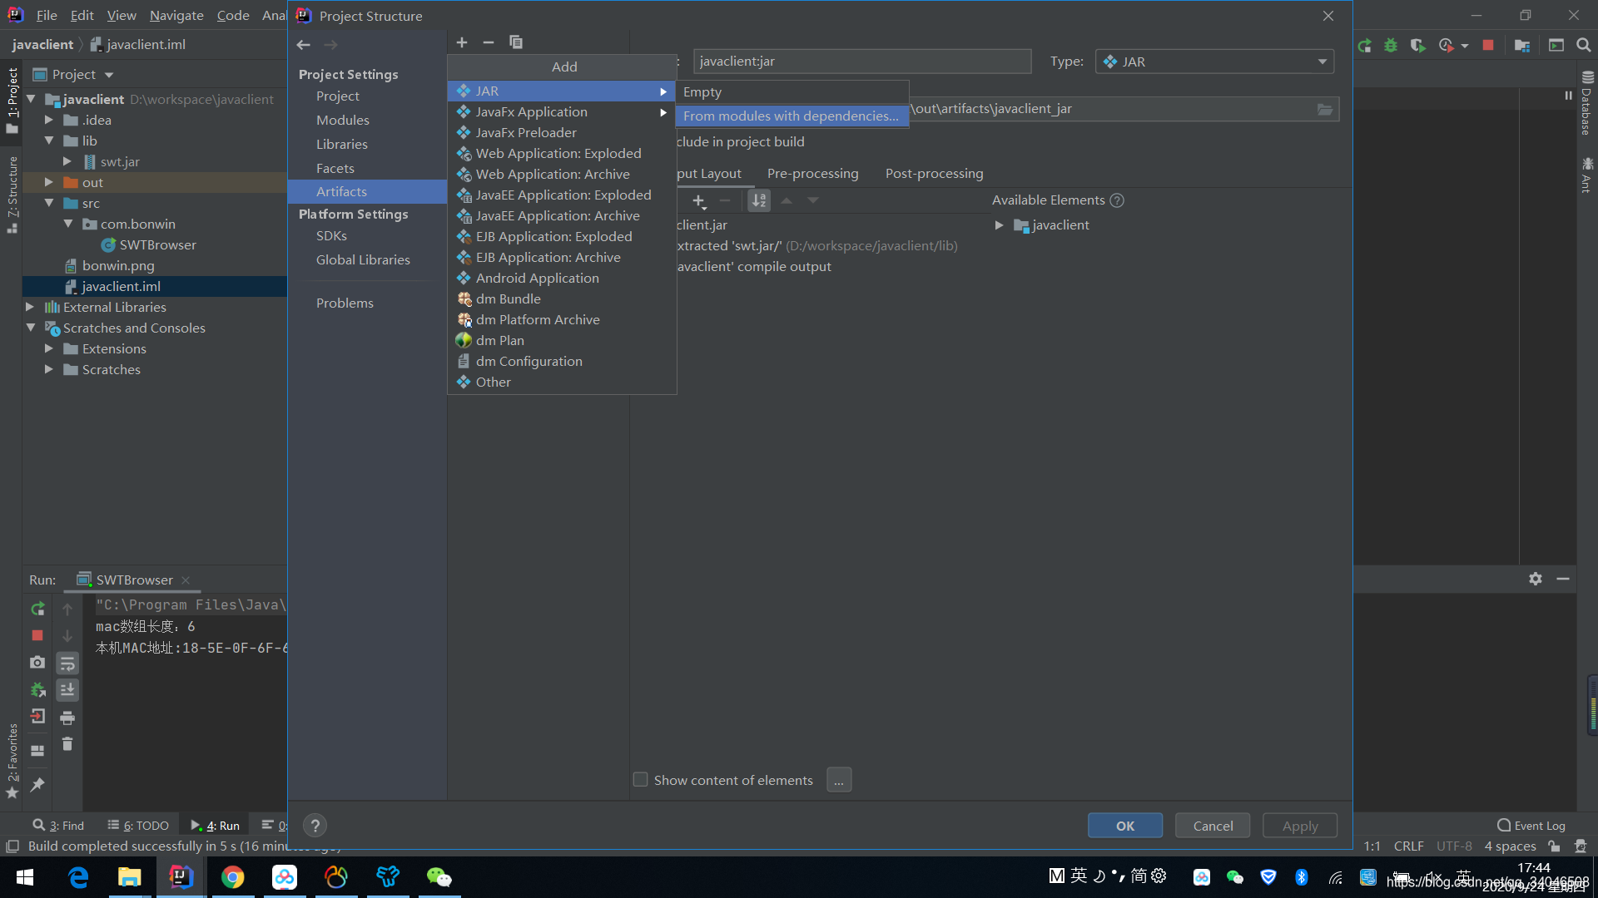Open Google Chrome from the taskbar
The image size is (1598, 898).
233,877
